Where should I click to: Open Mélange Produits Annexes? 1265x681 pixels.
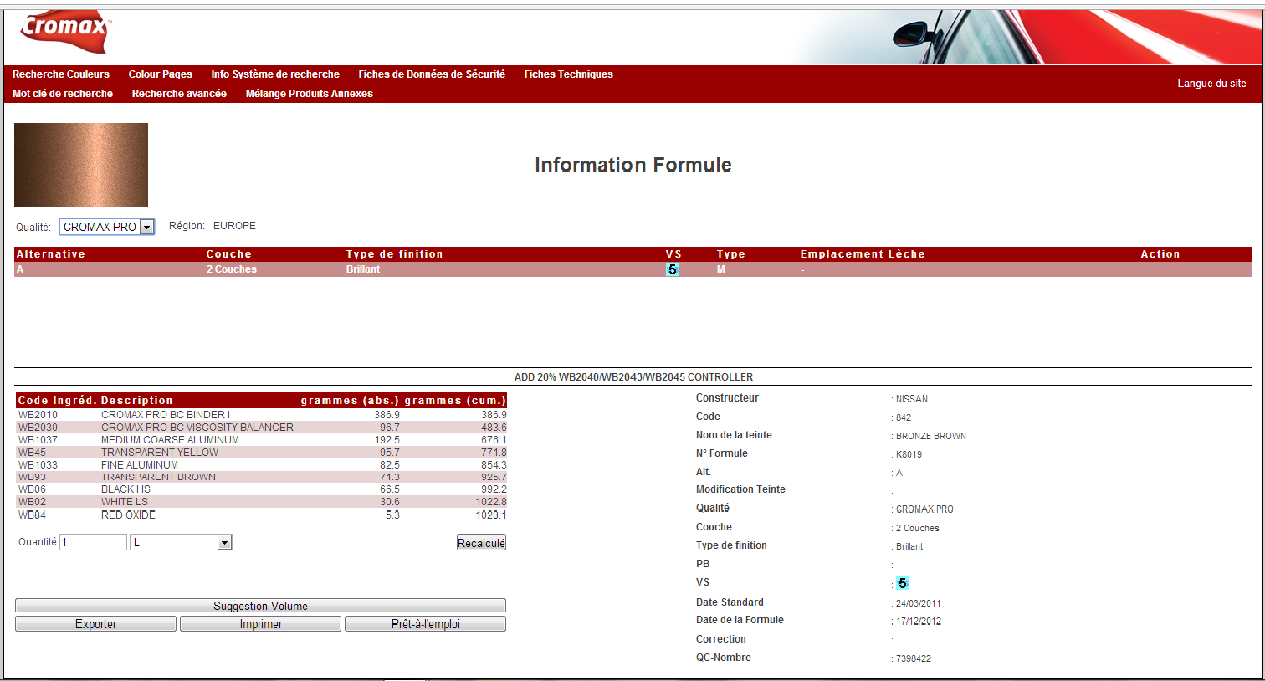tap(309, 94)
